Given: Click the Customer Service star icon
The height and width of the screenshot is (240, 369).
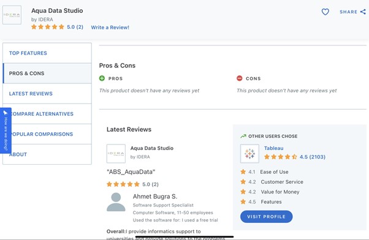Looking at the screenshot, I should click(243, 182).
